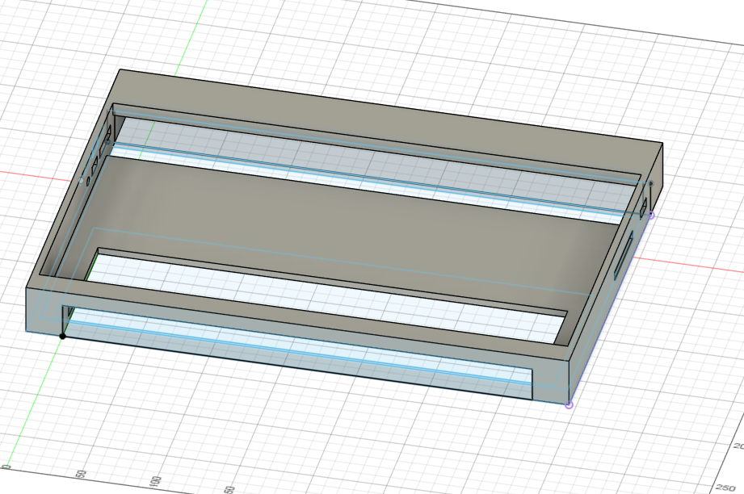This screenshot has width=744, height=494.
Task: Click the grid label 0 at bottom-left
Action: 6,467
